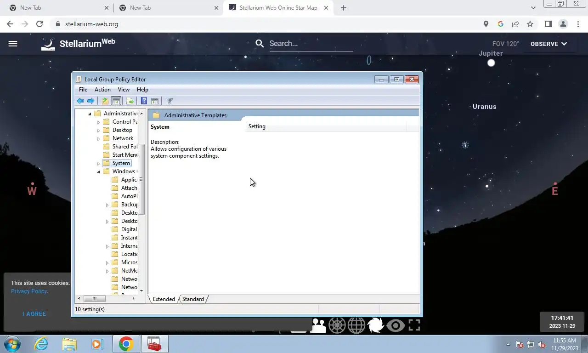Viewport: 588px width, 353px height.
Task: Open Internet Explorer from the taskbar
Action: coord(41,344)
